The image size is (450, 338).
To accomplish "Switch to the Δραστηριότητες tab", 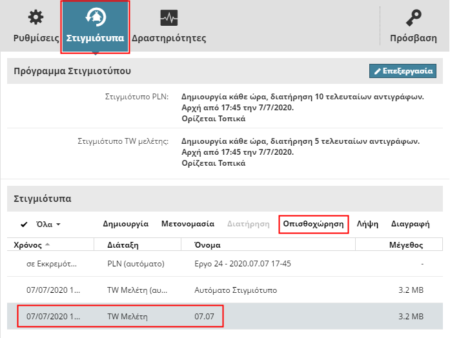I will [169, 38].
